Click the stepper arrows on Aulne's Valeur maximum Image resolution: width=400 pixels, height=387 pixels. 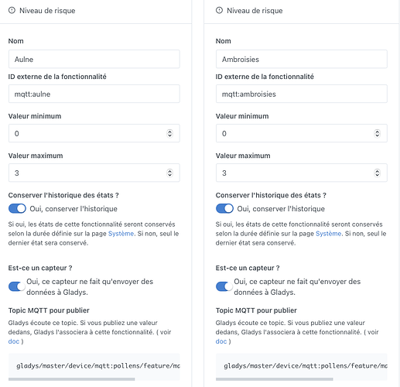(x=169, y=173)
